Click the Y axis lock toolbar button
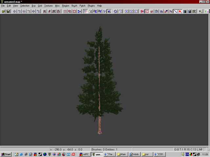This screenshot has width=210, height=157. pyautogui.click(x=131, y=11)
